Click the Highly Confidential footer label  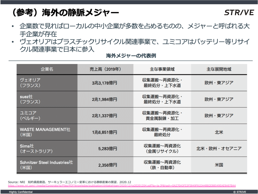pos(21,192)
